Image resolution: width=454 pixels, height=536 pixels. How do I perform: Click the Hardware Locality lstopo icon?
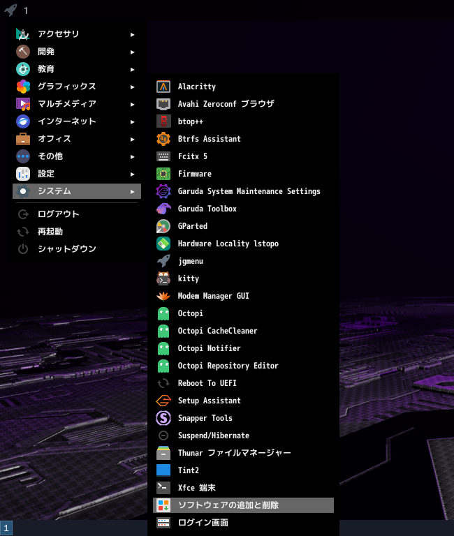[x=163, y=244]
